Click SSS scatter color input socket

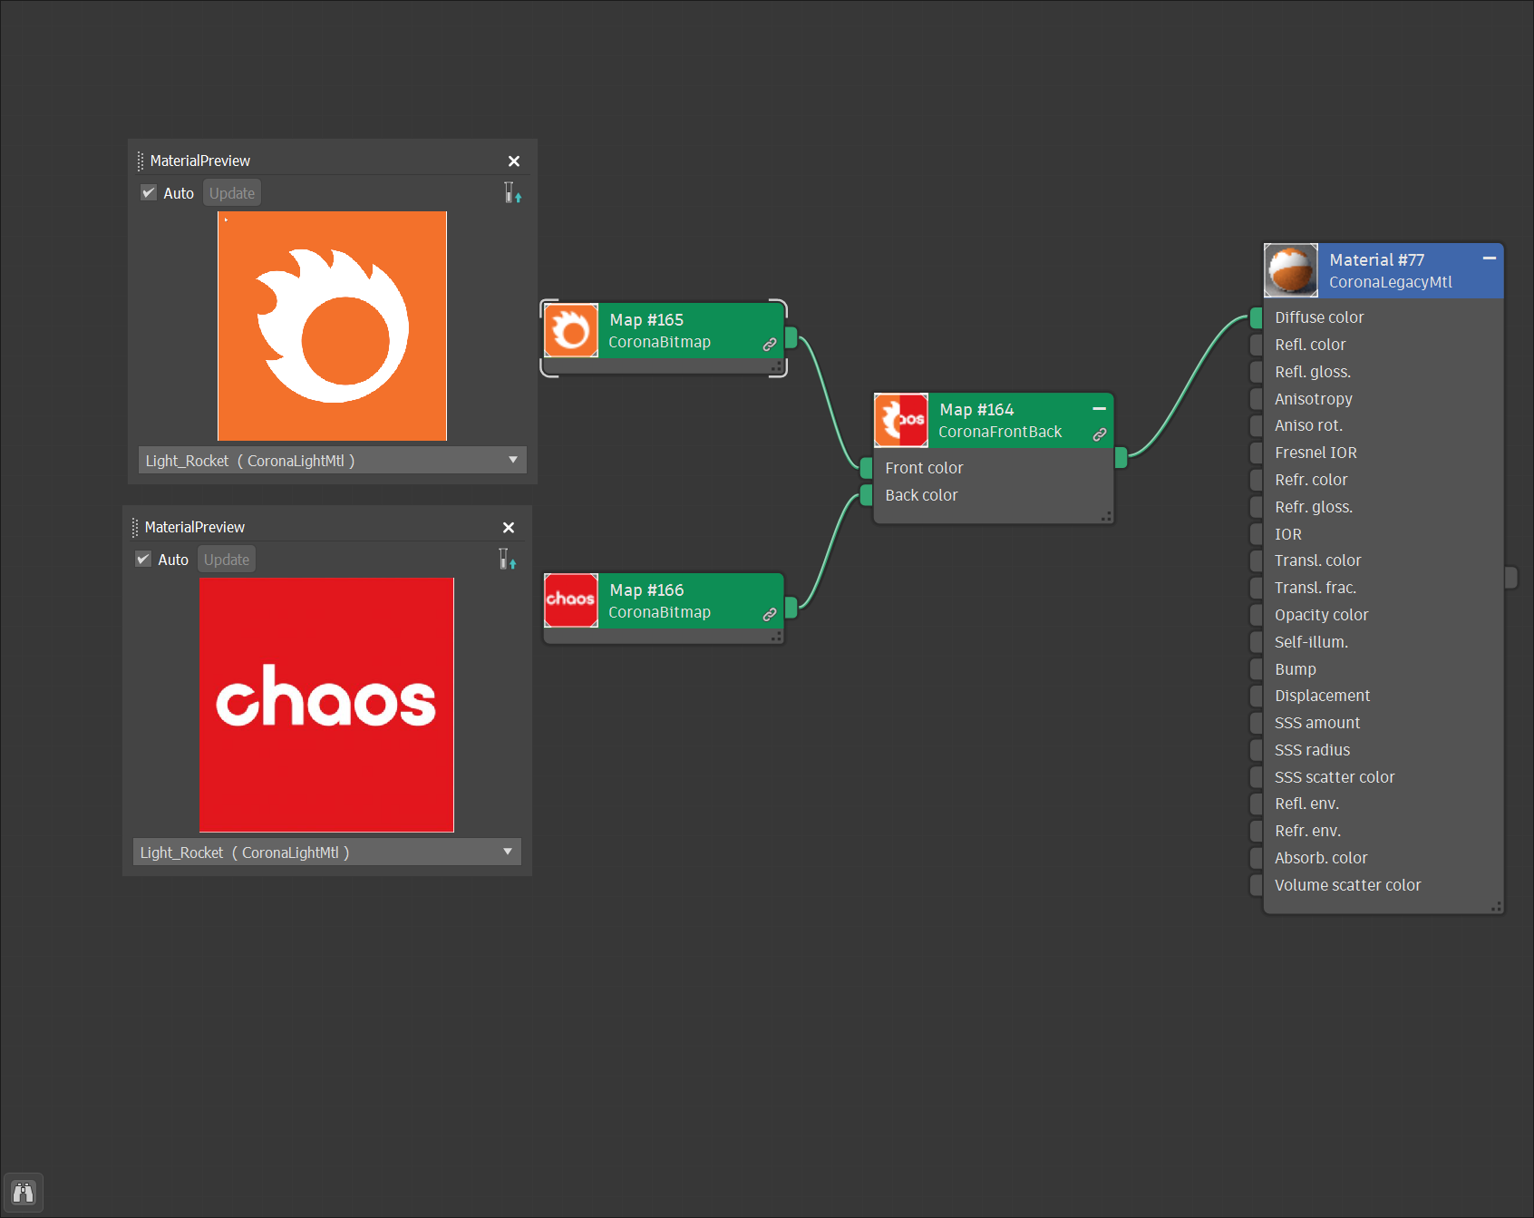pyautogui.click(x=1257, y=777)
